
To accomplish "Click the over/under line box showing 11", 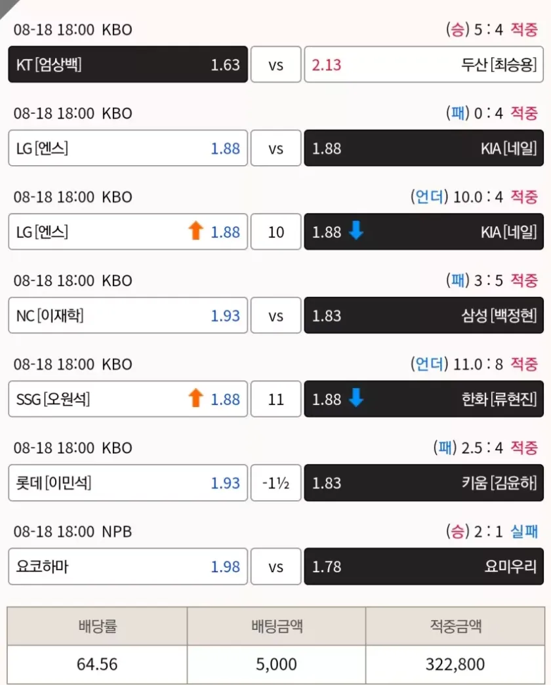I will coord(276,399).
